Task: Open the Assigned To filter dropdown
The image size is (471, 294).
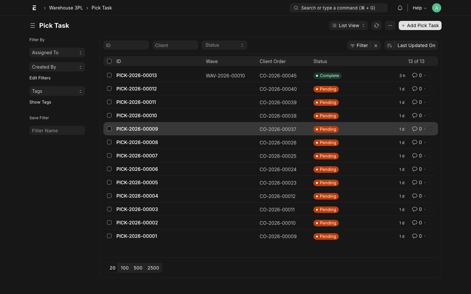Action: pos(57,52)
